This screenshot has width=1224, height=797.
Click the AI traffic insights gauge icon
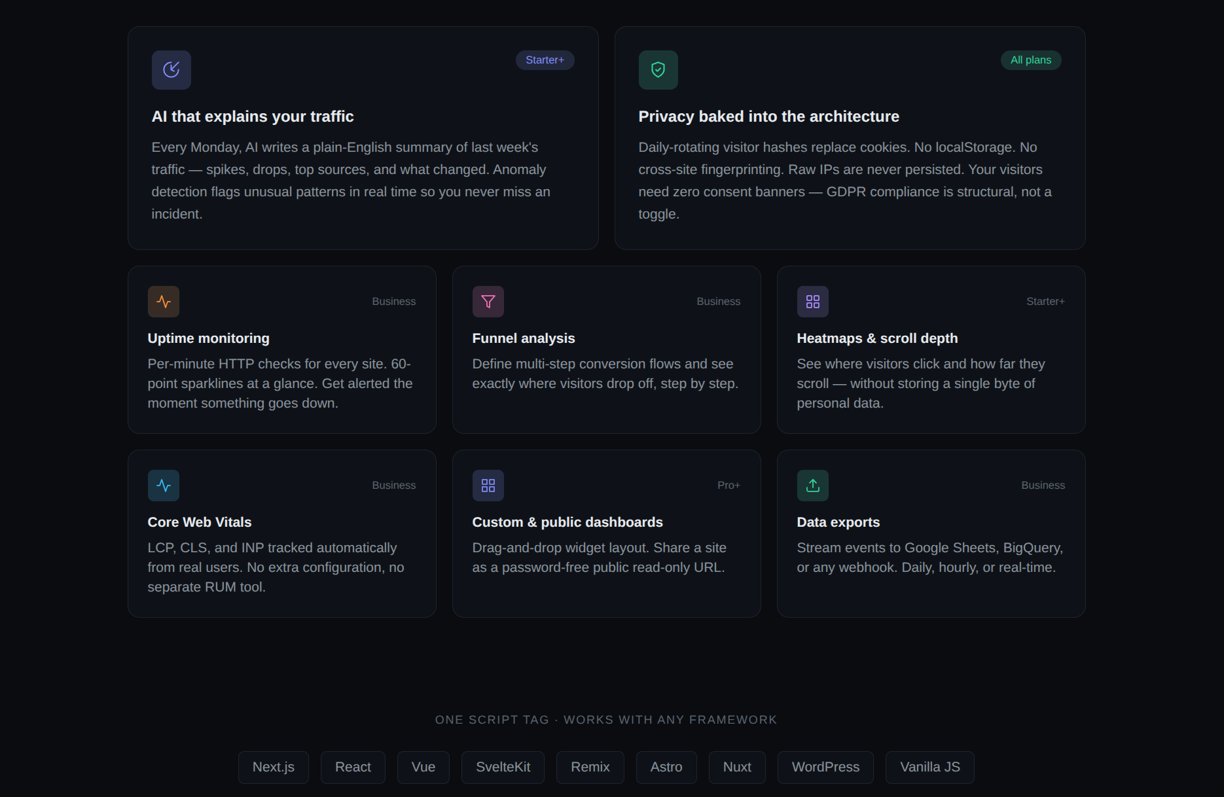pyautogui.click(x=171, y=70)
